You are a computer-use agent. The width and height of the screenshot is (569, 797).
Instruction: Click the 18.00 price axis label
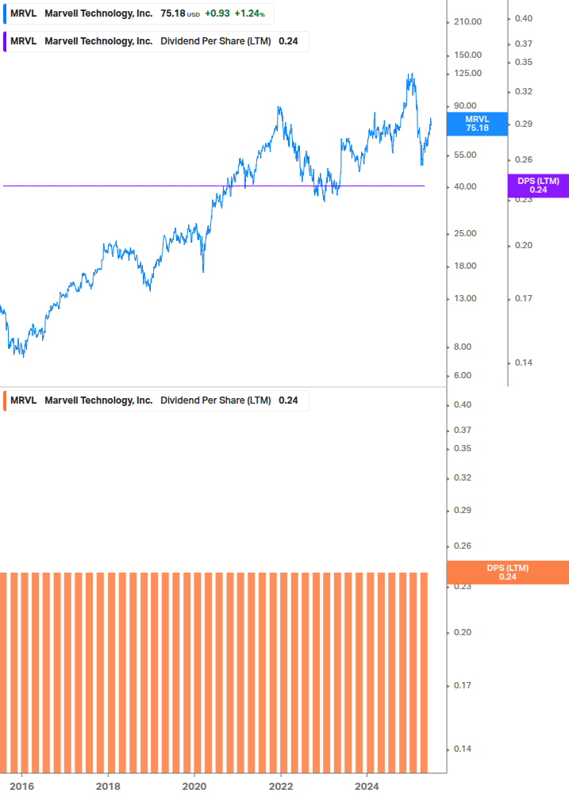(465, 266)
